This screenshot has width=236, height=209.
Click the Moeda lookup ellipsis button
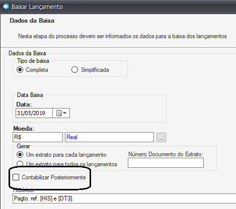(x=161, y=137)
